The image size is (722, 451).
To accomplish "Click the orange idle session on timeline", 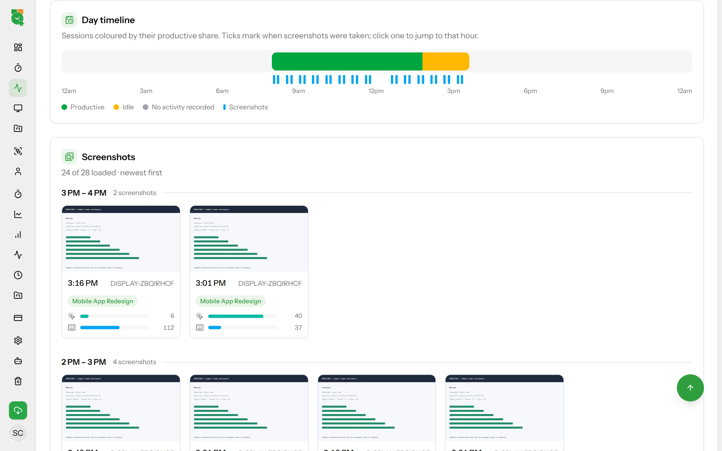I will [446, 61].
